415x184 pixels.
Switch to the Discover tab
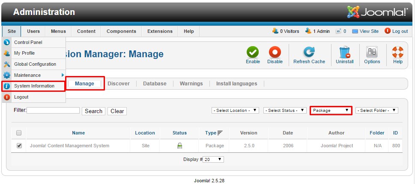point(119,83)
